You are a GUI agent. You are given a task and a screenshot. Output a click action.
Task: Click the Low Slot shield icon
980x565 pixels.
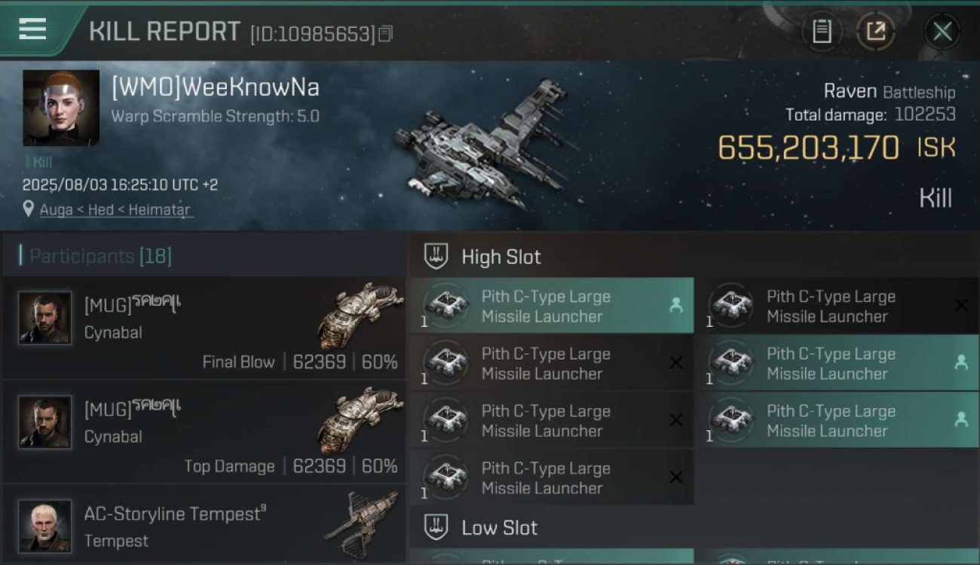436,527
